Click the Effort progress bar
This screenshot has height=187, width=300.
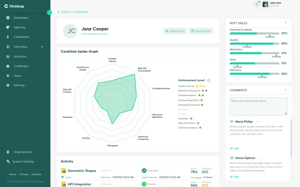tap(255, 63)
